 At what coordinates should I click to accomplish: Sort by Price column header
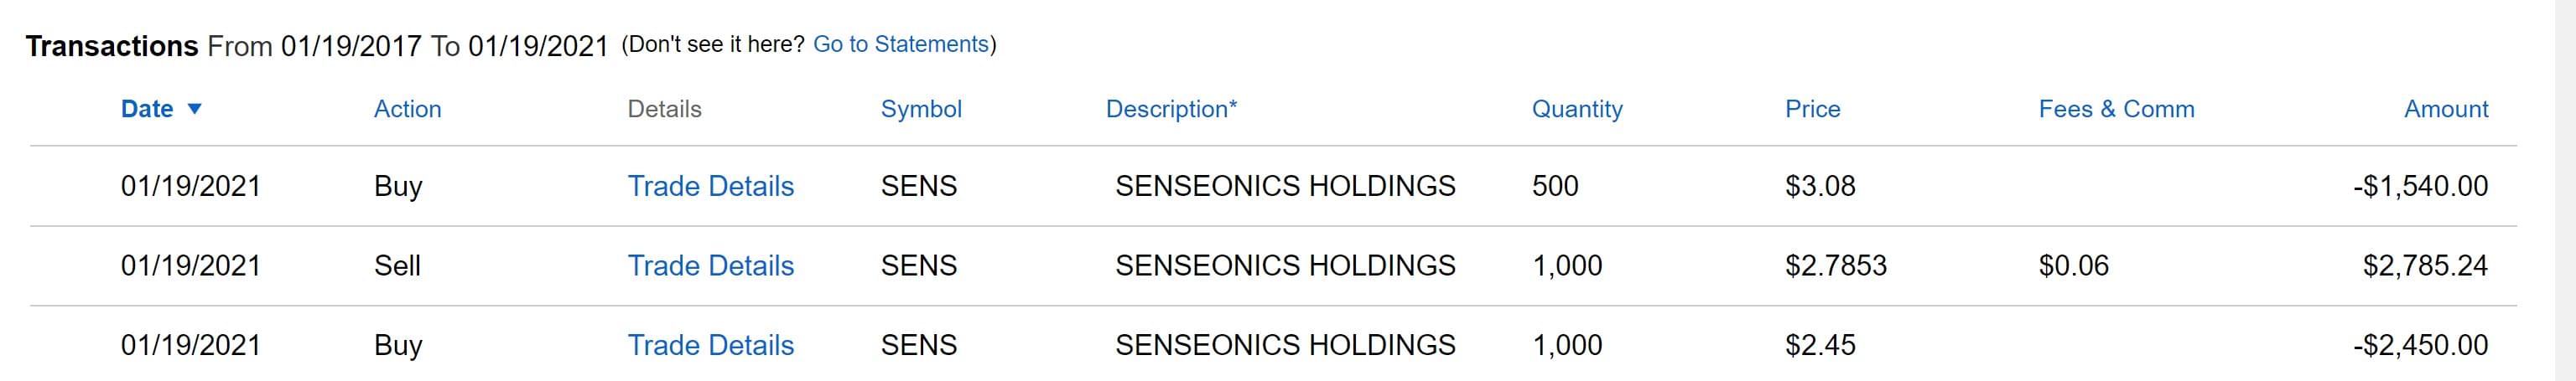[1812, 109]
